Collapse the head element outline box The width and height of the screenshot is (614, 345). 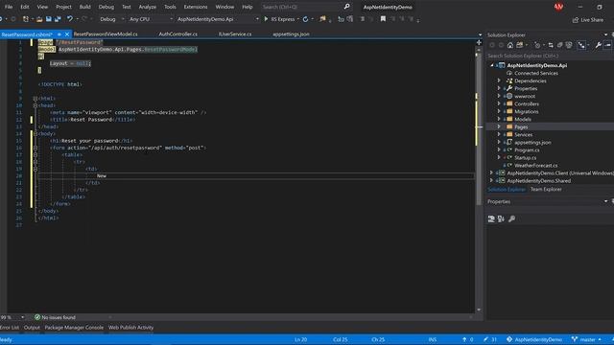(x=35, y=105)
